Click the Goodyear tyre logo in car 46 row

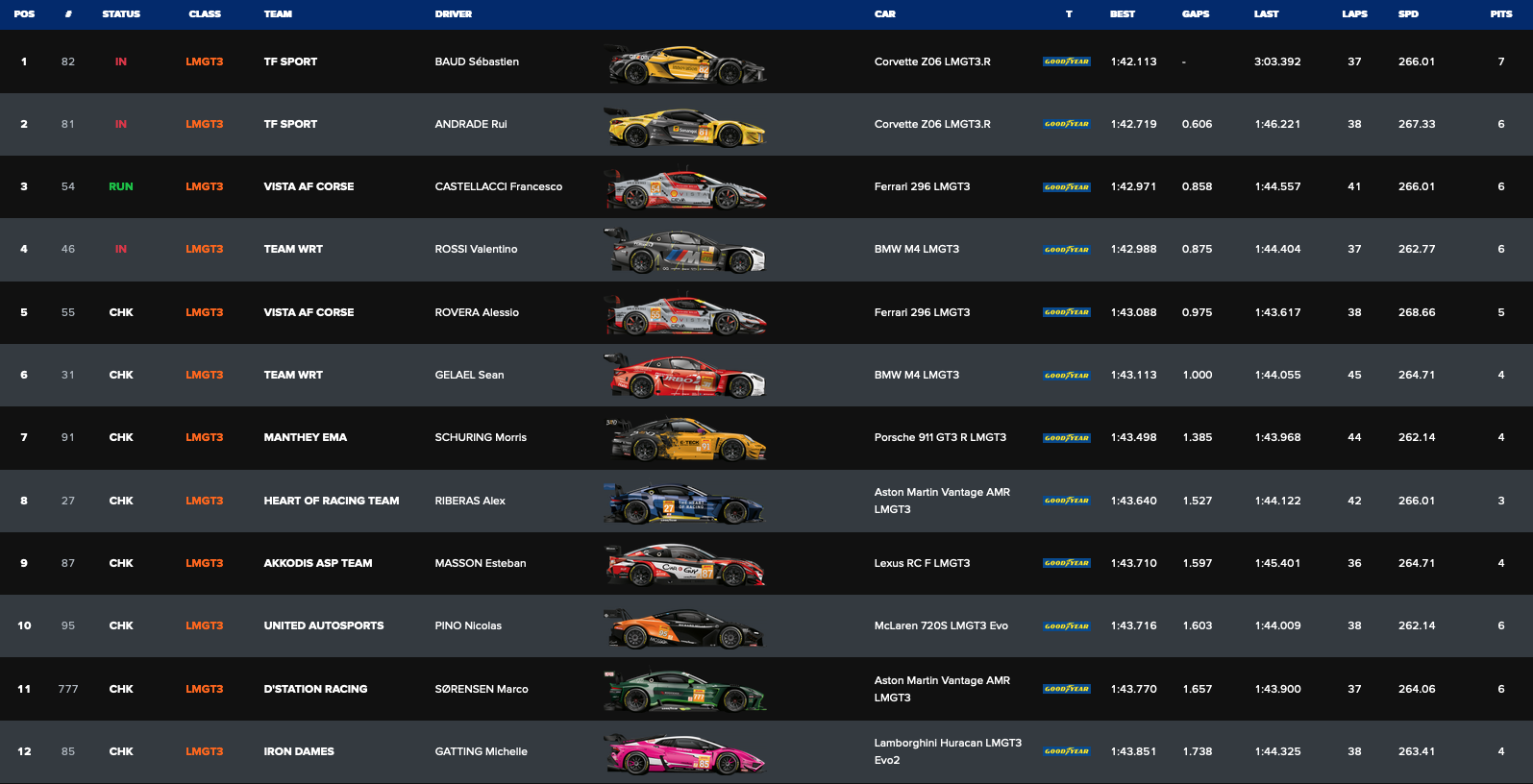(x=1067, y=250)
